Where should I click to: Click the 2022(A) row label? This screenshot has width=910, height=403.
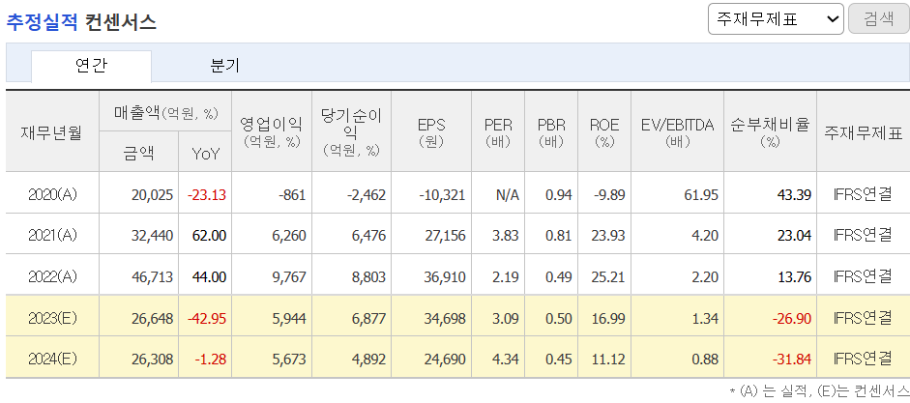click(52, 277)
